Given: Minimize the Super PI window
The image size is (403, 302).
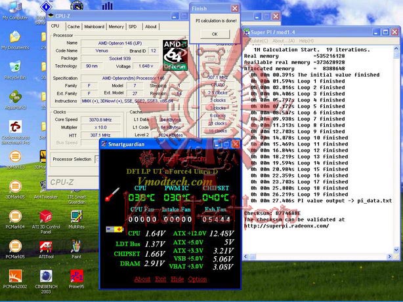Looking at the screenshot, I should (x=376, y=32).
